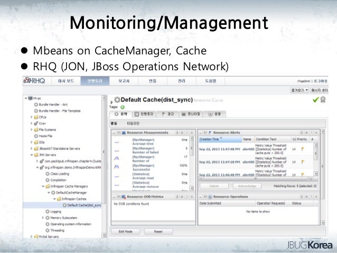Expand the File Systems tree node

click(x=32, y=129)
